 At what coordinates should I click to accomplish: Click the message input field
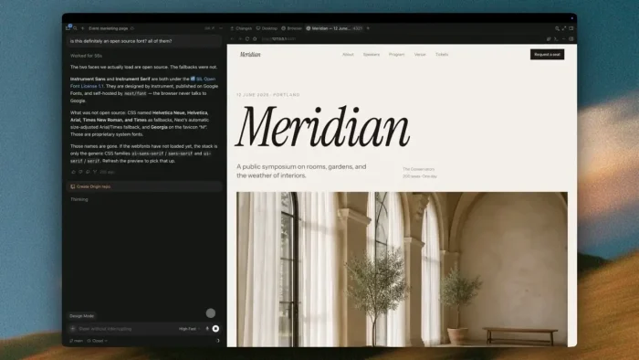[126, 329]
